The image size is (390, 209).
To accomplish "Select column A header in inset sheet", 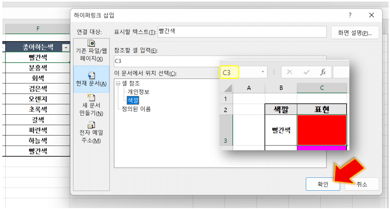I will tap(249, 88).
